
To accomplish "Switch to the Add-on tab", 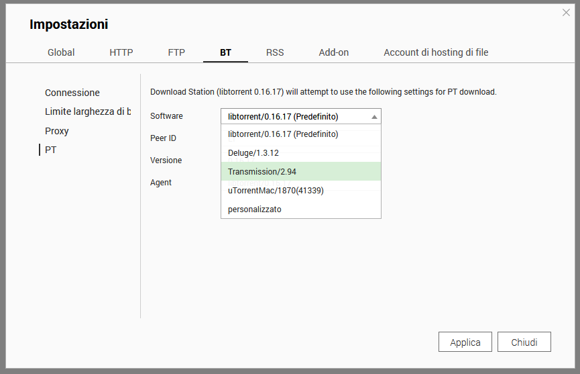I will (x=333, y=52).
